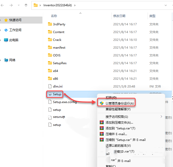Screen dimensions: 173x167
Task: Open 授予访问权限(G) submenu
Action: tap(117, 117)
